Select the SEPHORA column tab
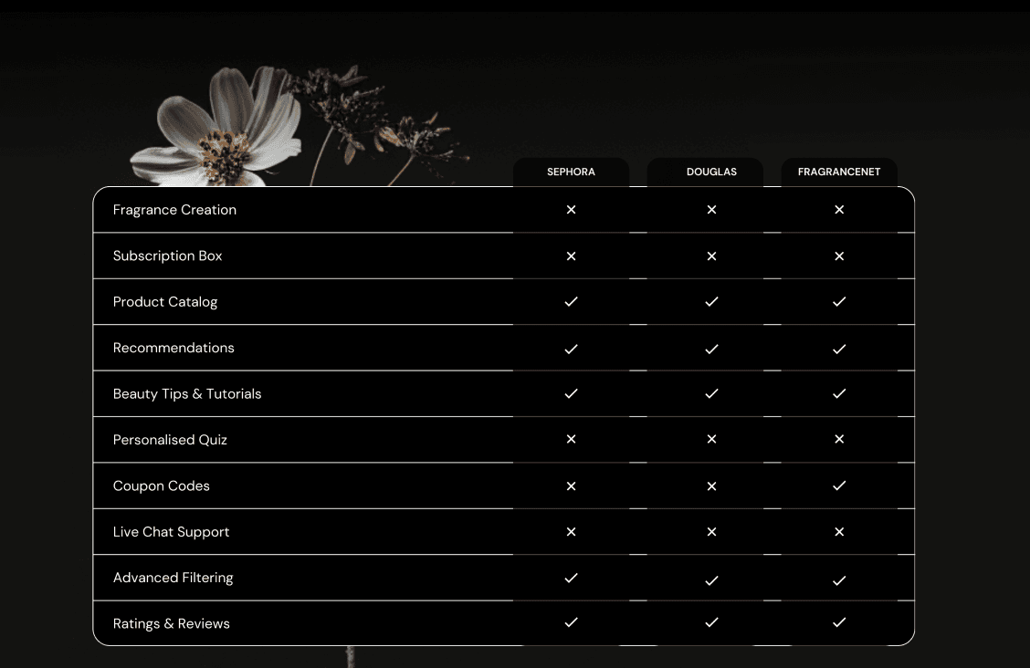The width and height of the screenshot is (1030, 668). (x=571, y=172)
